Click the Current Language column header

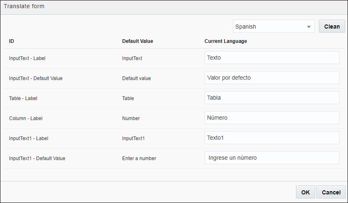pyautogui.click(x=225, y=41)
